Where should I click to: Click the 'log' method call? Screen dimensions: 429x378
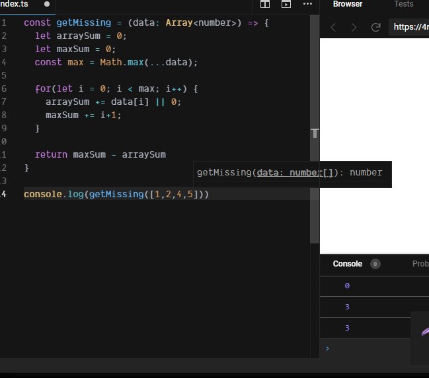click(75, 194)
